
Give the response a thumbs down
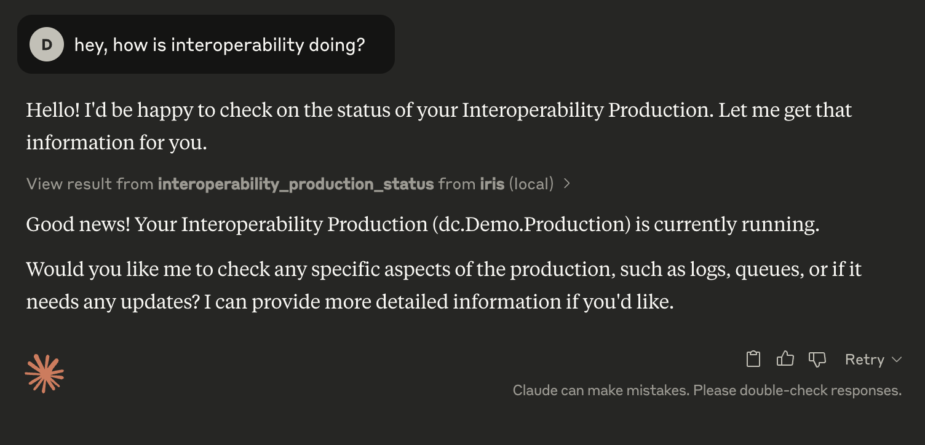pyautogui.click(x=817, y=360)
